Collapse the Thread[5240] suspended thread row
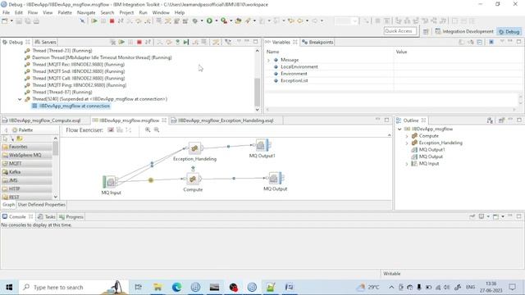 pyautogui.click(x=20, y=99)
